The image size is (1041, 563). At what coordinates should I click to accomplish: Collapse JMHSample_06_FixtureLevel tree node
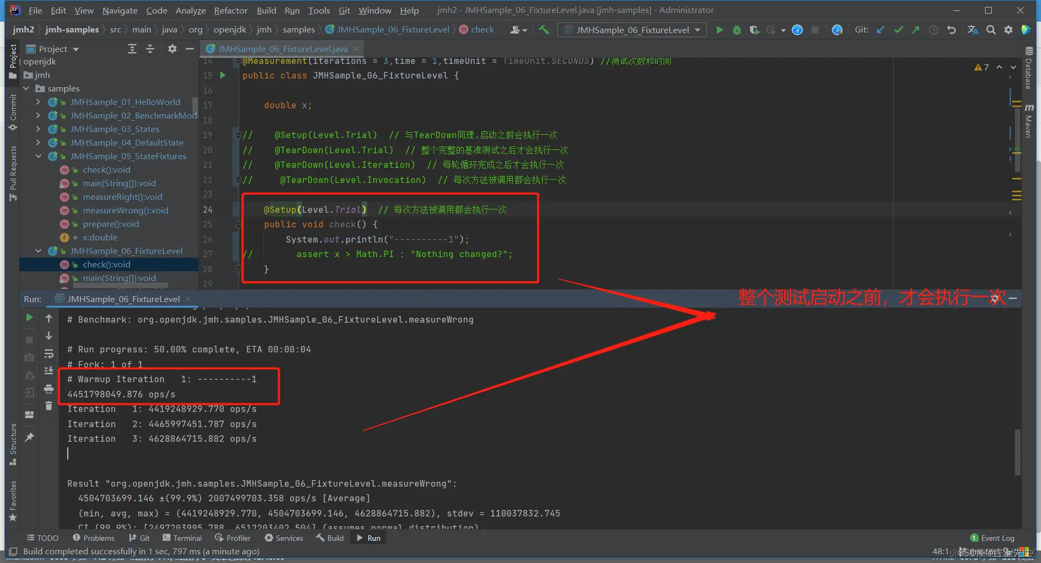pos(38,251)
